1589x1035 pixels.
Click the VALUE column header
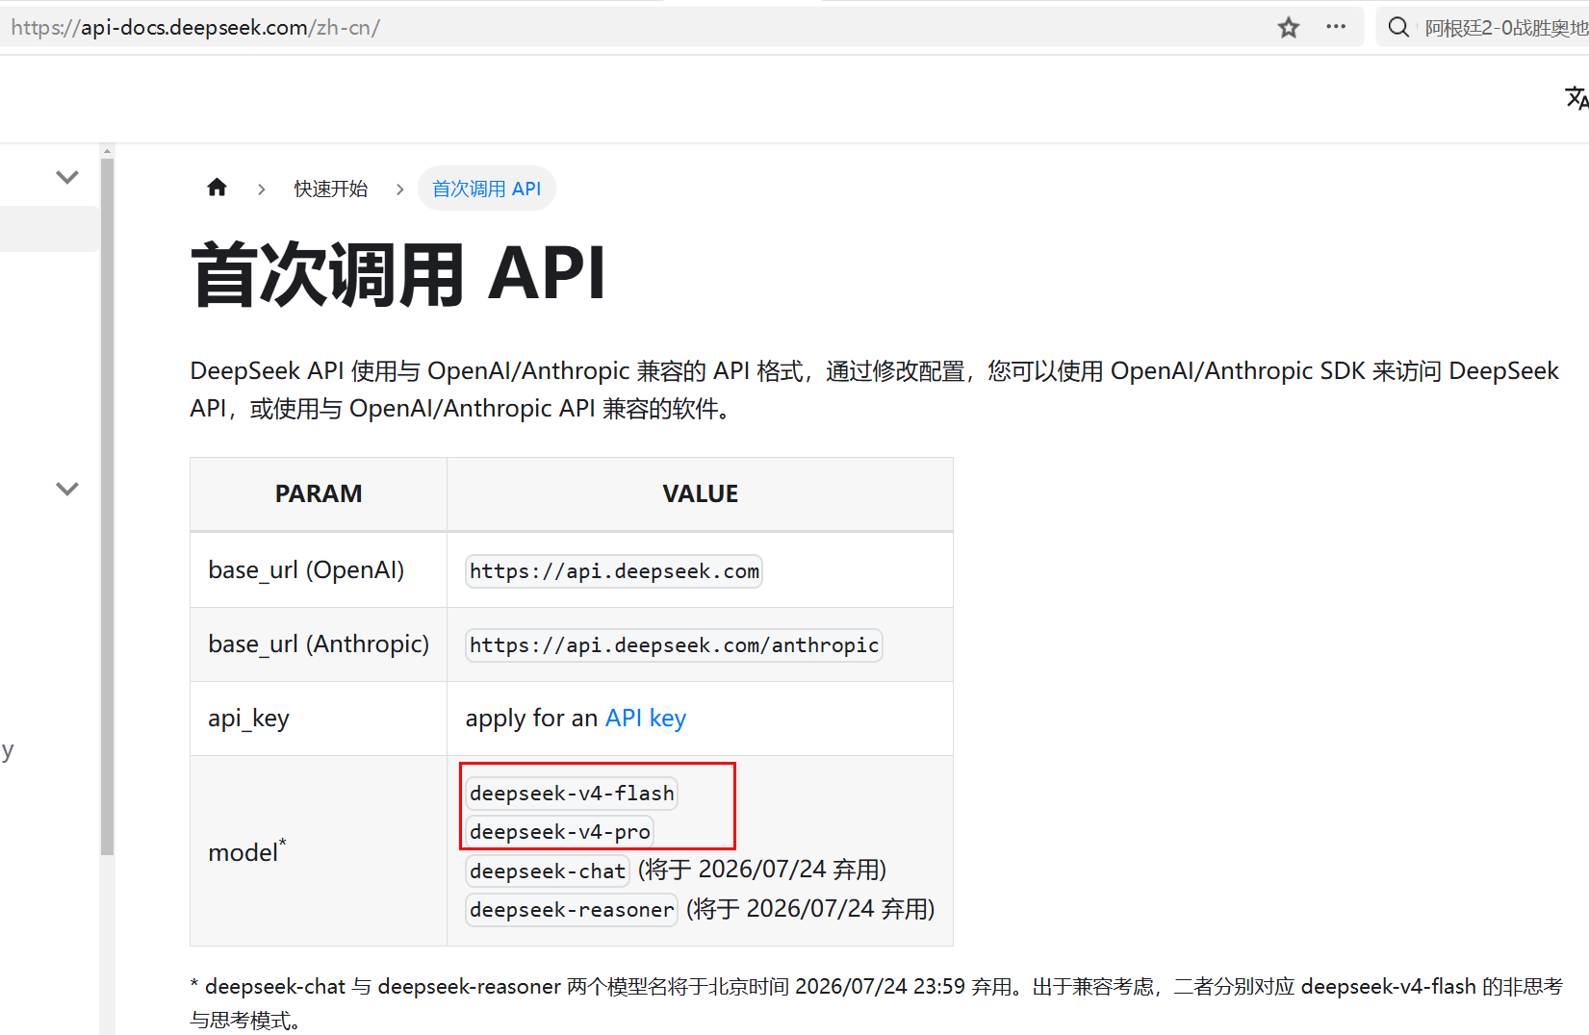coord(700,493)
